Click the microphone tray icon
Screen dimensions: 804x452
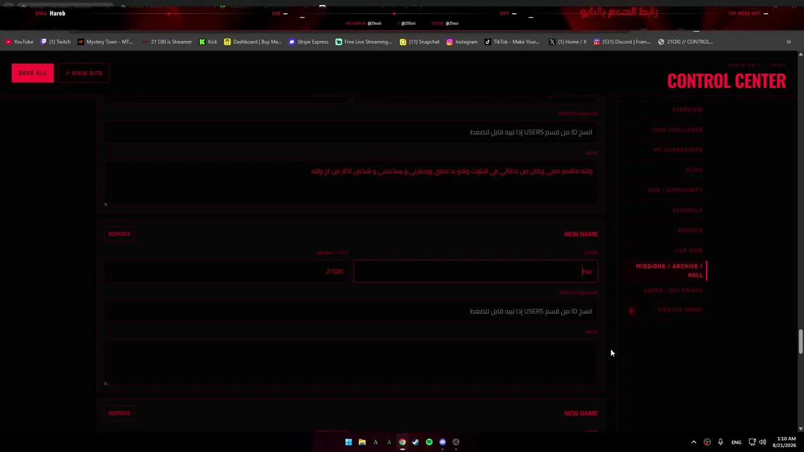[x=720, y=442]
